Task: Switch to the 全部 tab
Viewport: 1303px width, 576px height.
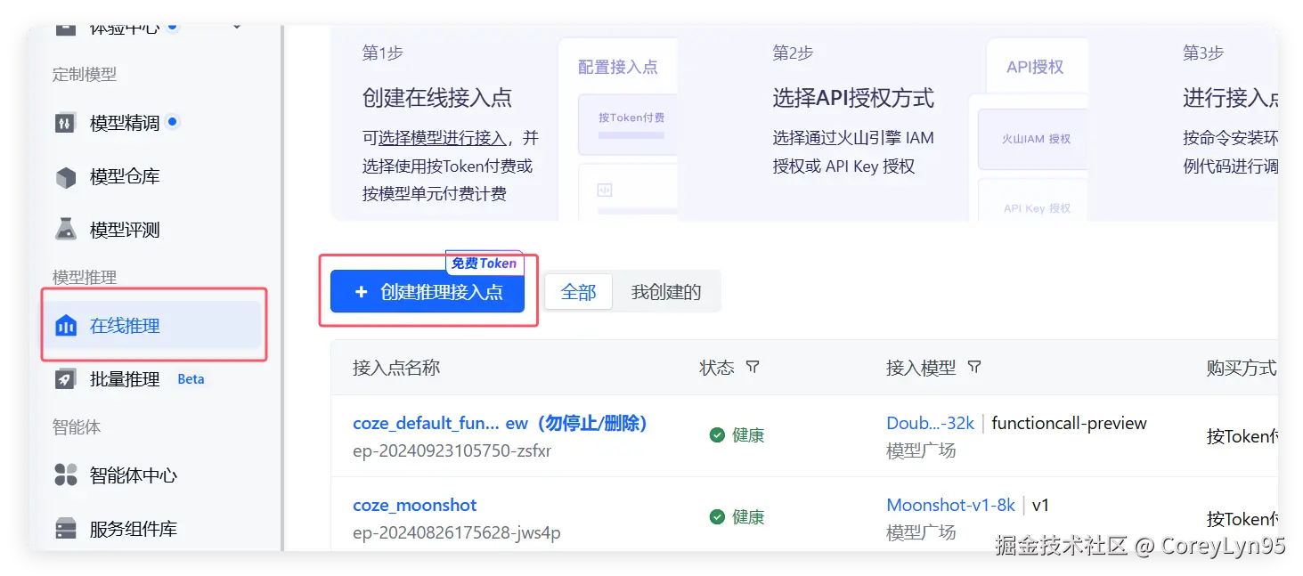Action: click(578, 291)
